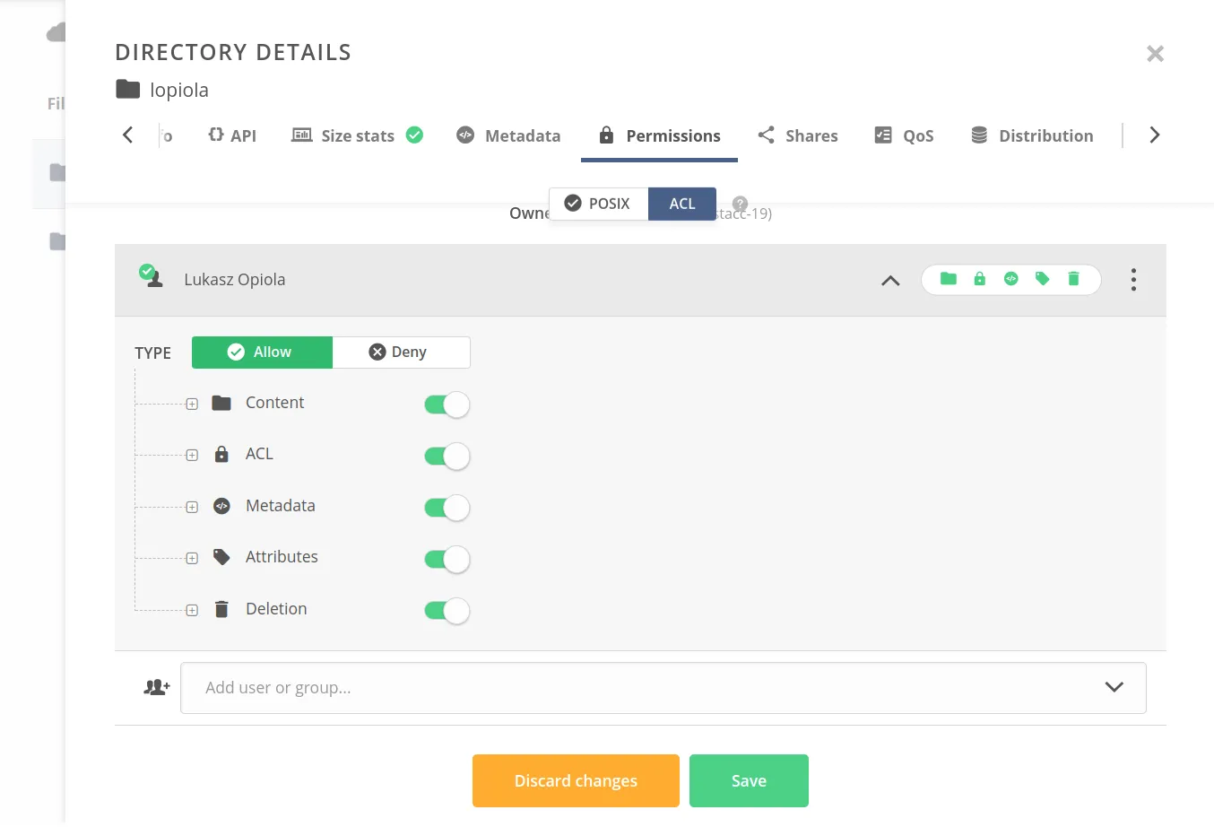Click the green trash icon in permissions summary
Viewport: 1214px width, 827px height.
coord(1073,279)
